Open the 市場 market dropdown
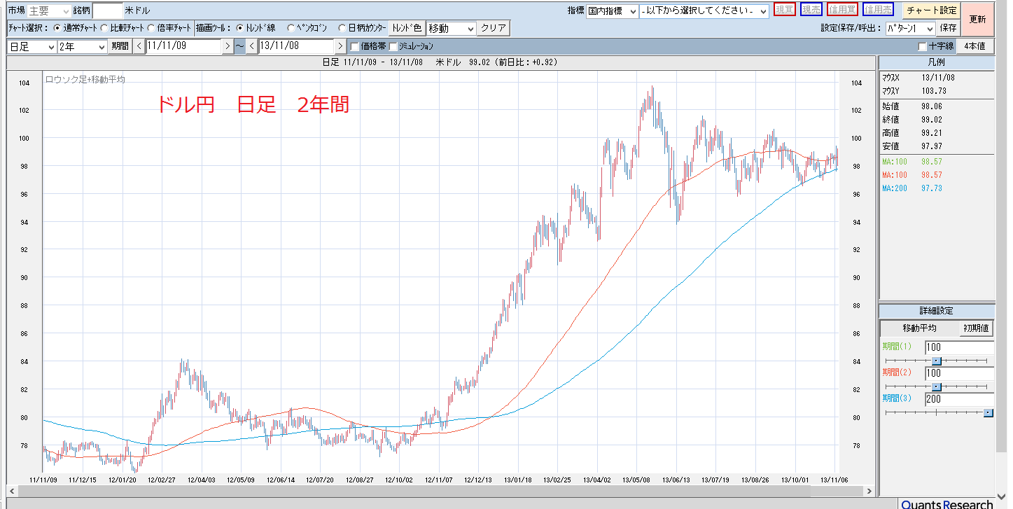This screenshot has height=509, width=1013. 49,11
